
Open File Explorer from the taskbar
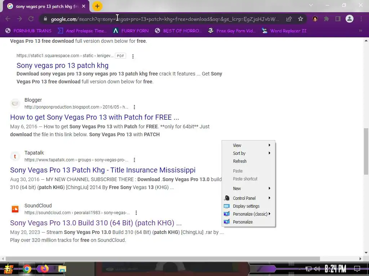(62, 269)
